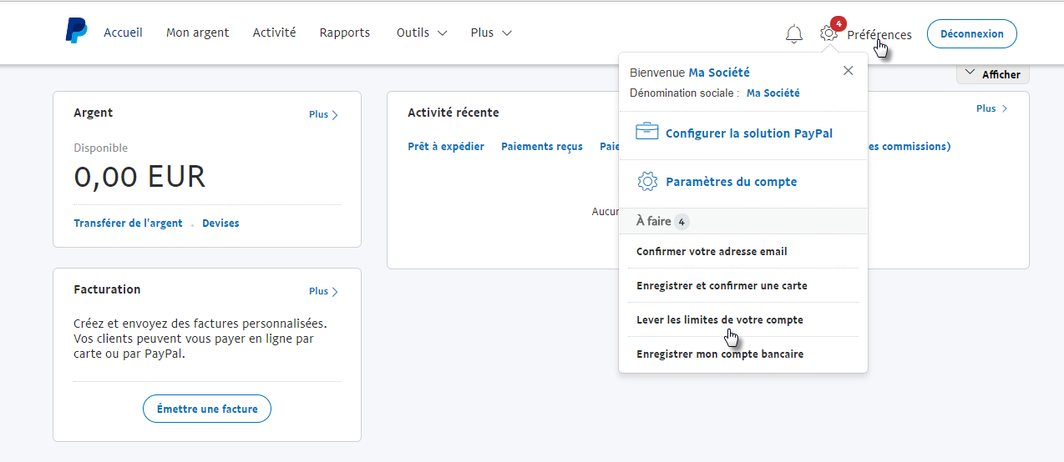Open the Mon argent page
The image size is (1064, 462).
click(x=198, y=33)
